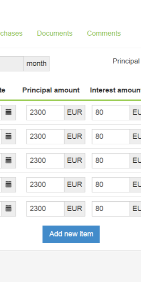Open calendar picker in first row
Screen dimensions: 141x282
9,113
